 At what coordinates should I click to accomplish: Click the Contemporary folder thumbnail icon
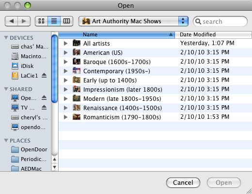pyautogui.click(x=77, y=71)
